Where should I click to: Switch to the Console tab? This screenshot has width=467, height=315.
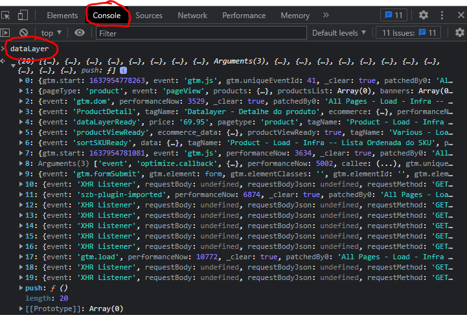107,16
